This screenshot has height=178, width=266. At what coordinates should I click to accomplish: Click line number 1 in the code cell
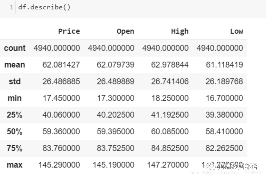11,7
